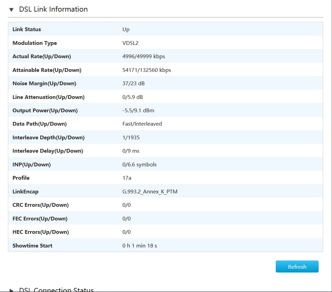Viewport: 332px width, 292px height.
Task: Click the Attainable Rate(Up/Down) label
Action: 47,70
